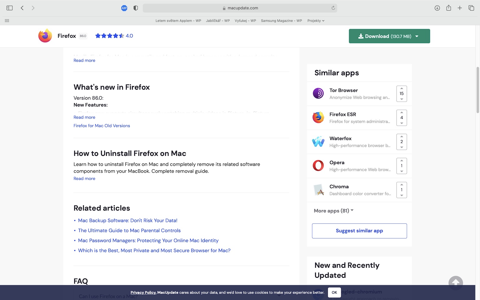Open Firefox for Mac Old Versions
The width and height of the screenshot is (480, 300).
pyautogui.click(x=102, y=126)
